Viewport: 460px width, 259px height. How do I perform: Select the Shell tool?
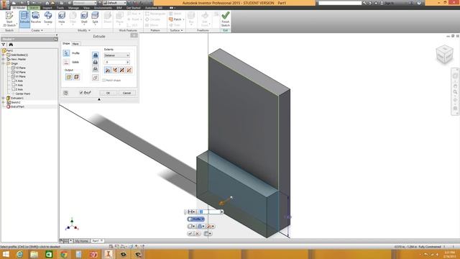(x=84, y=18)
